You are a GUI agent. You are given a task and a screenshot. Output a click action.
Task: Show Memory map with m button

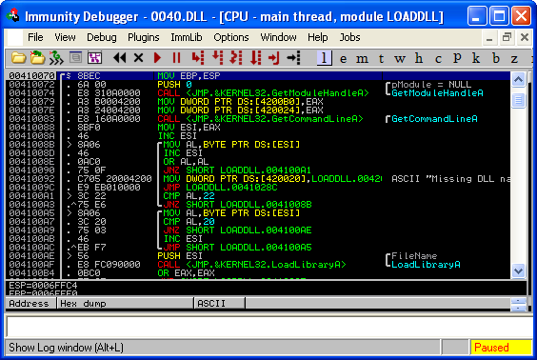tap(362, 59)
